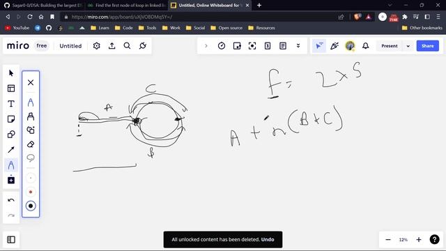
Task: Open the help question mark
Action: point(434,240)
